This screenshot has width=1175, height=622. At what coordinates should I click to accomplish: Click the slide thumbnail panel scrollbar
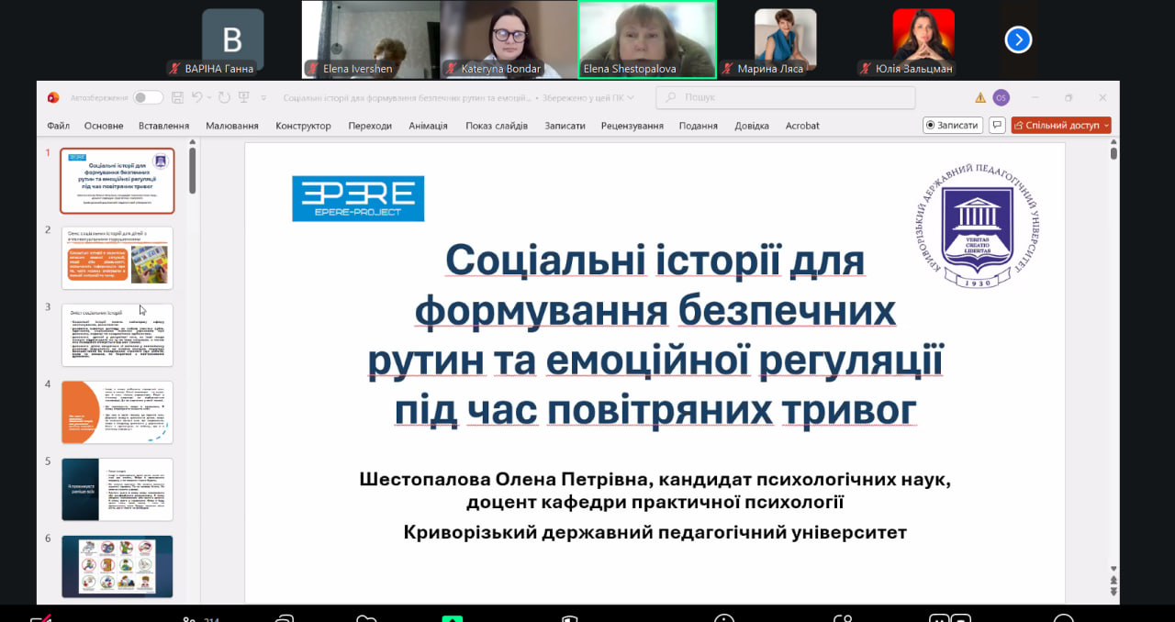click(193, 172)
